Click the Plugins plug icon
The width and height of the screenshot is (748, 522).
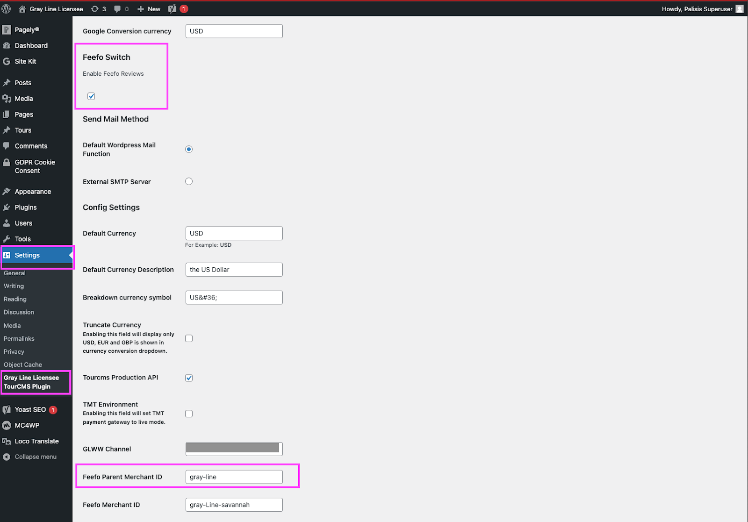pos(7,207)
